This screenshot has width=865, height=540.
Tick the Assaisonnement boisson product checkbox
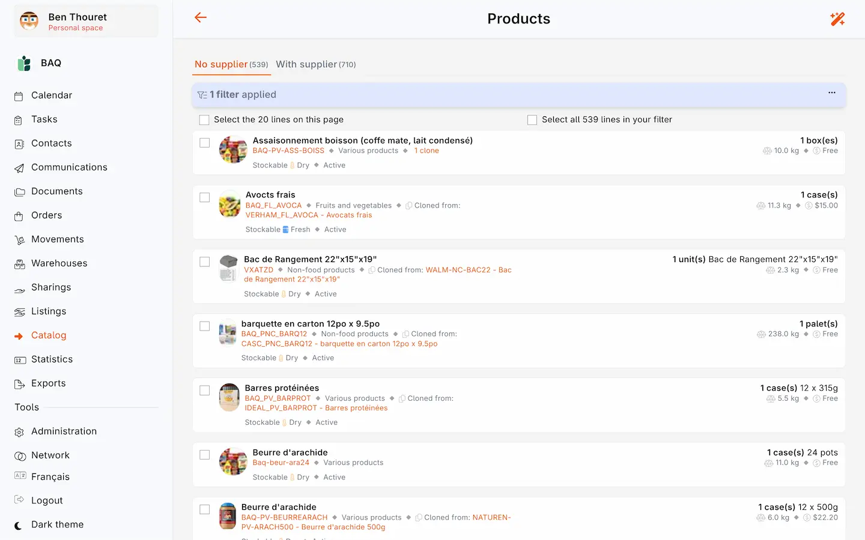pyautogui.click(x=205, y=143)
